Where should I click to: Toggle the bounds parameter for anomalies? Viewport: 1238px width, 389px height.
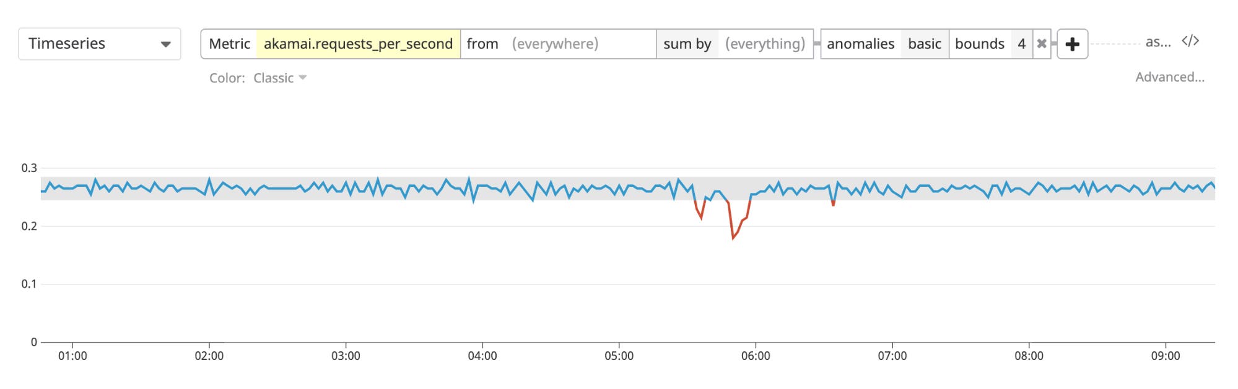[980, 43]
